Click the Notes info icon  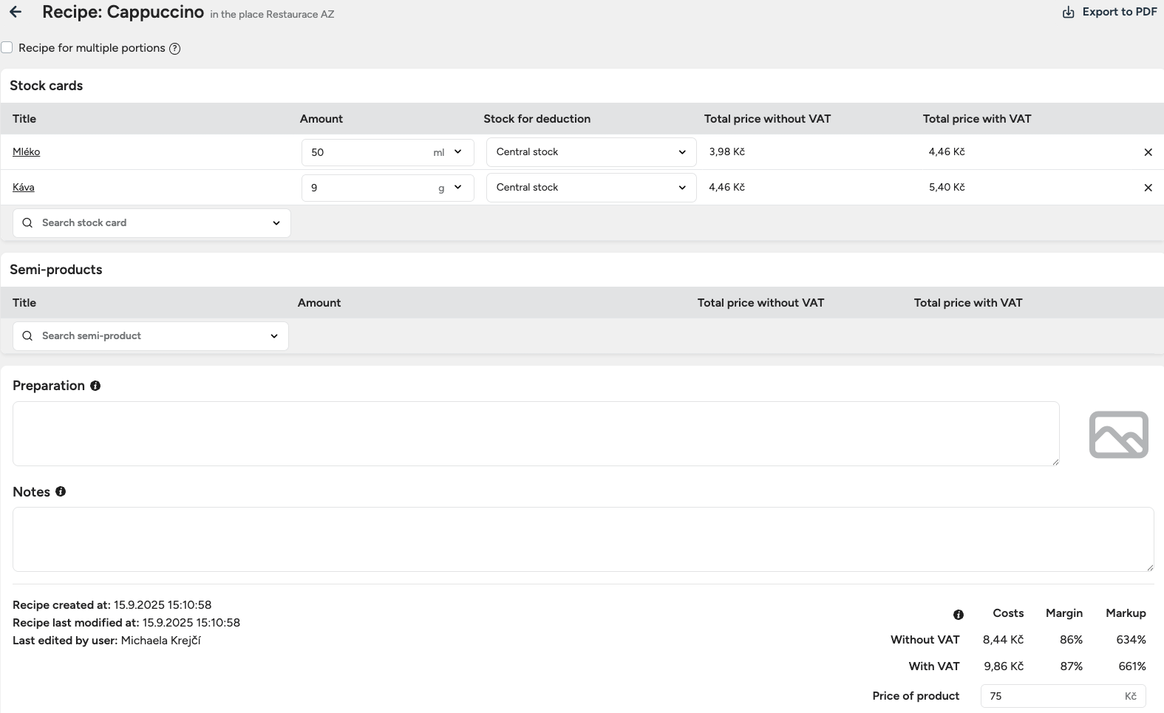point(61,491)
